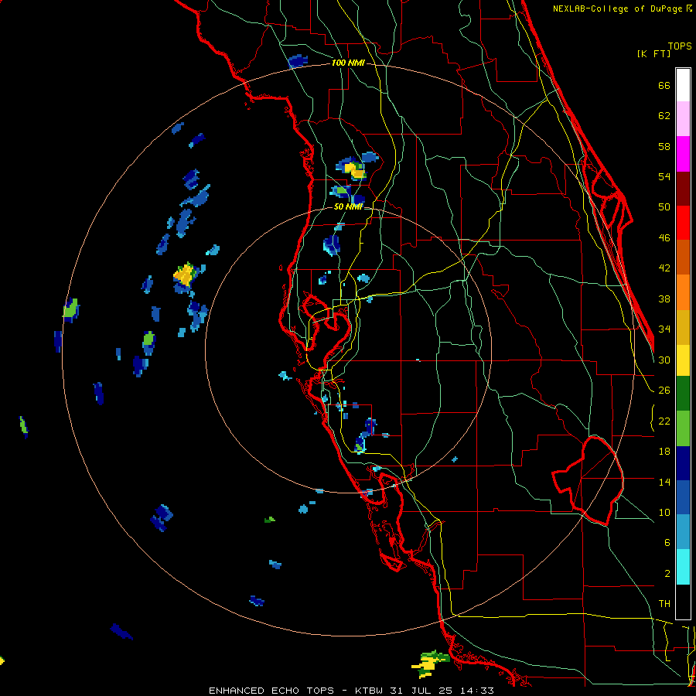The image size is (696, 696).
Task: Click the 18 value on the legend
Action: click(664, 452)
